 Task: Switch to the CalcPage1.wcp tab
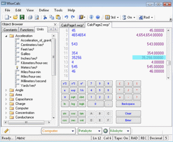click(72, 25)
